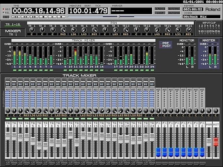The width and height of the screenshot is (223, 167).
Task: Click the time counter display
Action: coord(39,11)
